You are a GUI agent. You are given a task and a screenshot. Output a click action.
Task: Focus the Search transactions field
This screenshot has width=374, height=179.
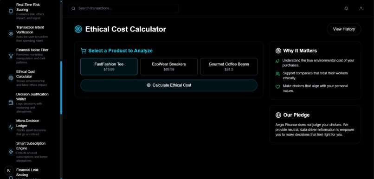(x=123, y=8)
